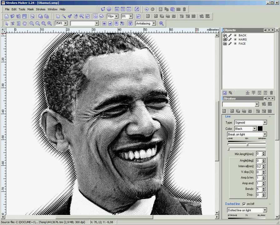Select the arrow selection tool

pos(7,23)
